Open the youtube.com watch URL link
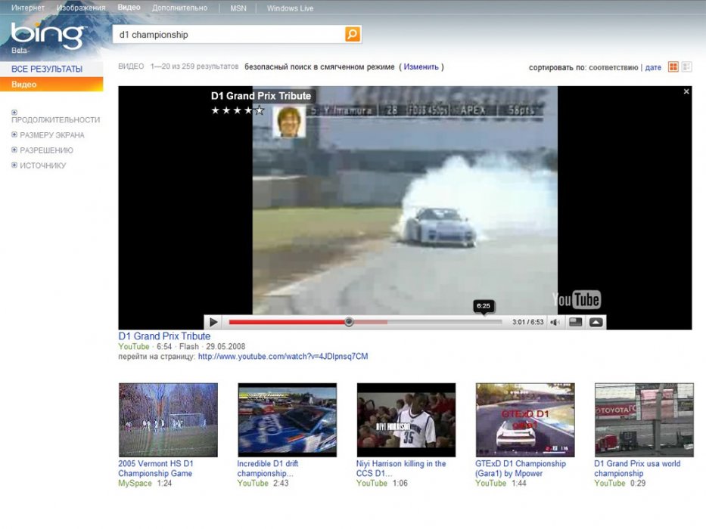 283,356
